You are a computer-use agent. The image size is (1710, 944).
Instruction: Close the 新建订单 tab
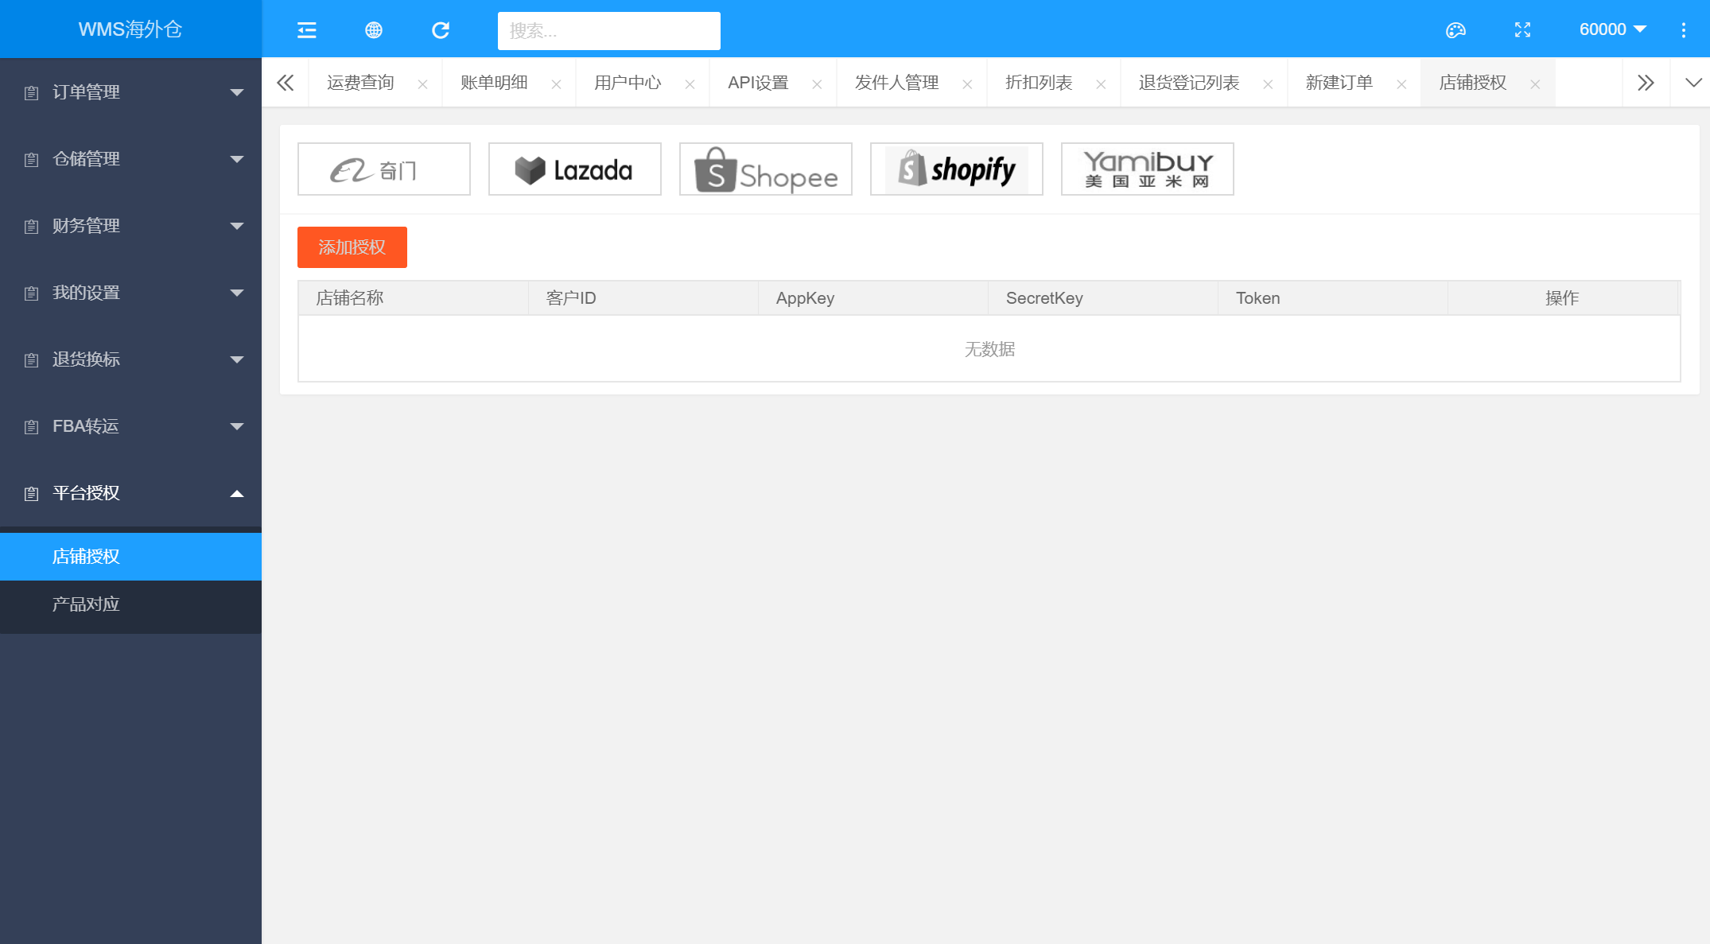click(1401, 84)
